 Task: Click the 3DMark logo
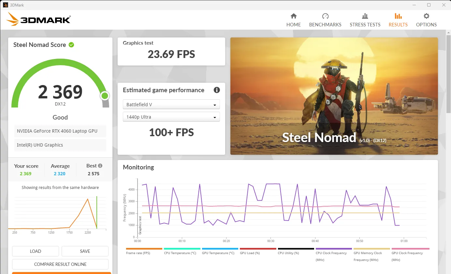tap(38, 19)
